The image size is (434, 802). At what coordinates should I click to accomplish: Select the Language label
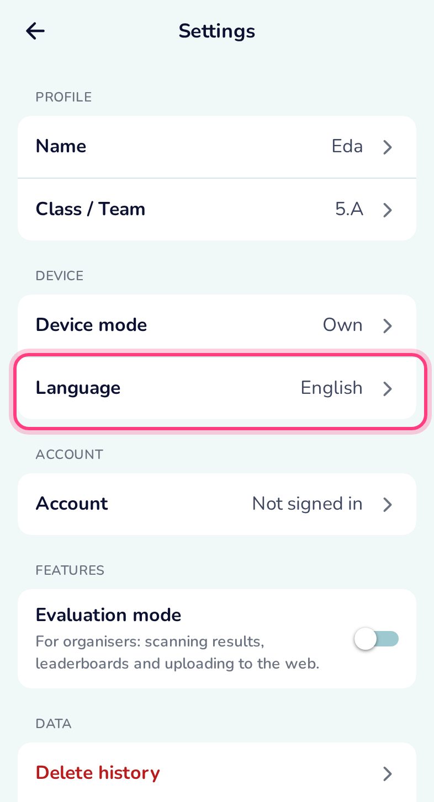pos(78,388)
